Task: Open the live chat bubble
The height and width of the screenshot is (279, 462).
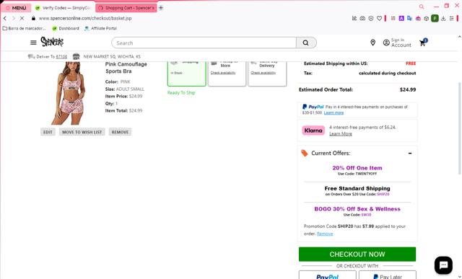Action: click(443, 265)
